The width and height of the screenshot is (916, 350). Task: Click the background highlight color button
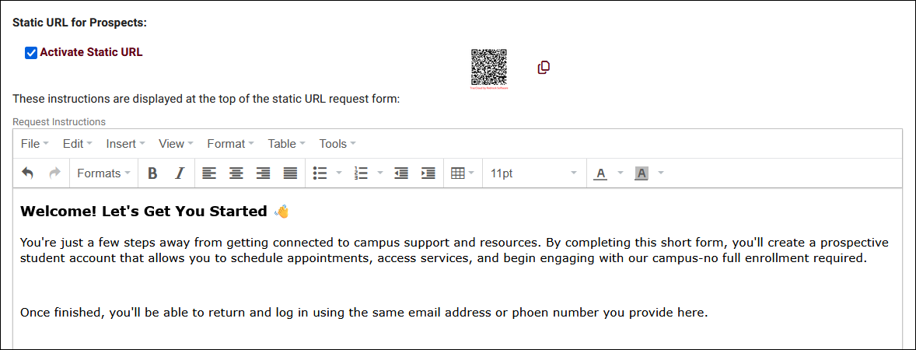[x=642, y=173]
